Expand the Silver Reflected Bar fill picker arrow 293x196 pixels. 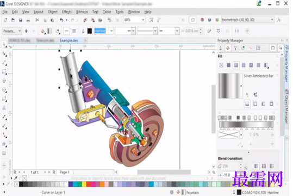click(x=241, y=86)
